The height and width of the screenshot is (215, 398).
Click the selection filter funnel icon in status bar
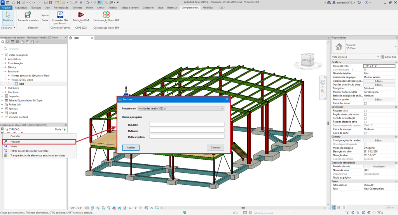coord(379,213)
